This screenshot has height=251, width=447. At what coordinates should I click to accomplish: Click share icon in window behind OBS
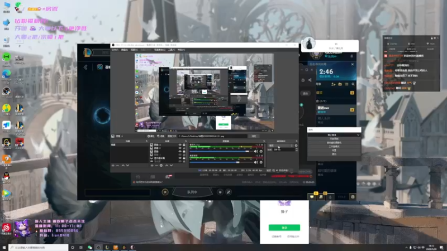pyautogui.click(x=310, y=80)
